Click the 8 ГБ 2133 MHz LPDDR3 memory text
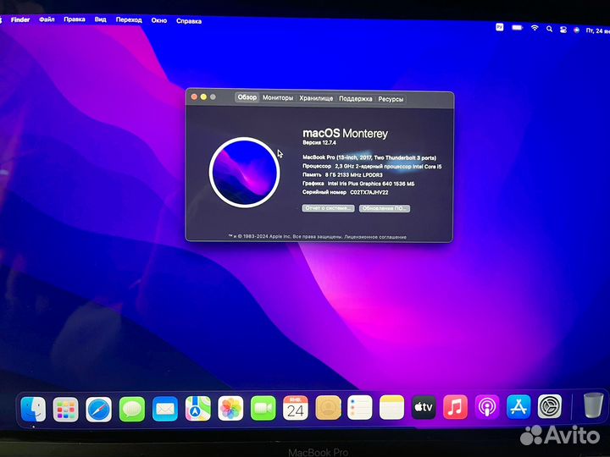 [353, 175]
